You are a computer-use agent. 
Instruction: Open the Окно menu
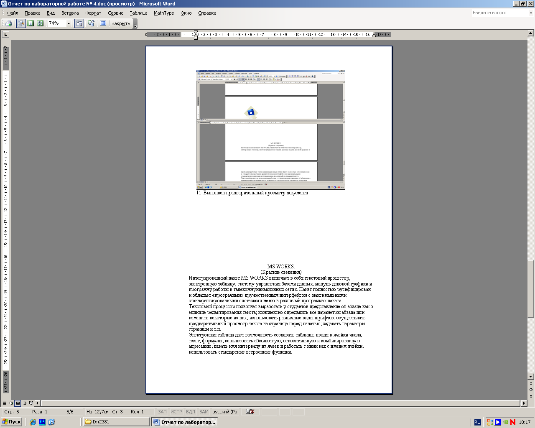click(186, 13)
